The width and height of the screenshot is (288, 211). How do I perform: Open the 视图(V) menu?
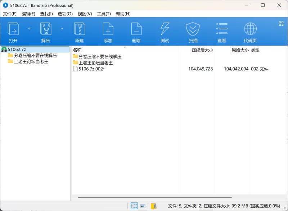[x=85, y=14]
